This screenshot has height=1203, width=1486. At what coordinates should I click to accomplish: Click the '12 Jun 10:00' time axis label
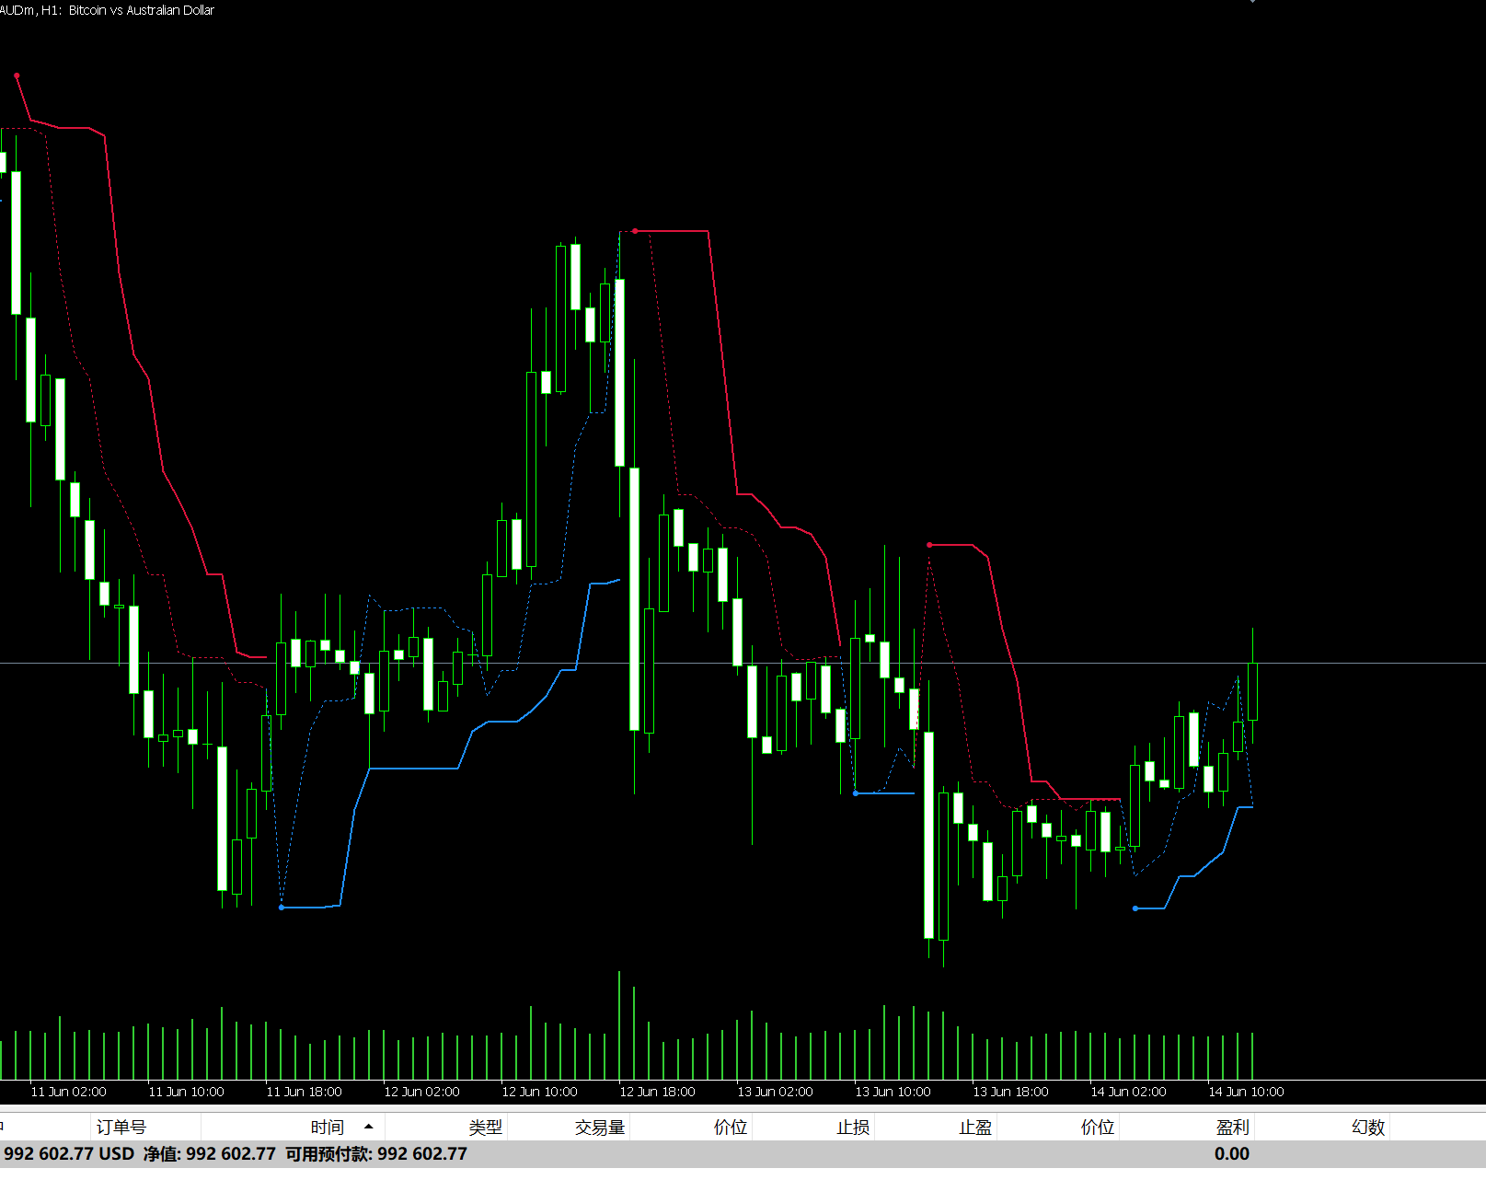click(x=540, y=1092)
